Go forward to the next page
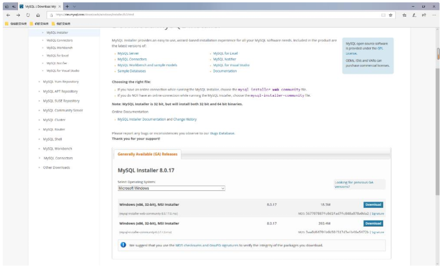This screenshot has height=268, width=441. click(x=18, y=15)
